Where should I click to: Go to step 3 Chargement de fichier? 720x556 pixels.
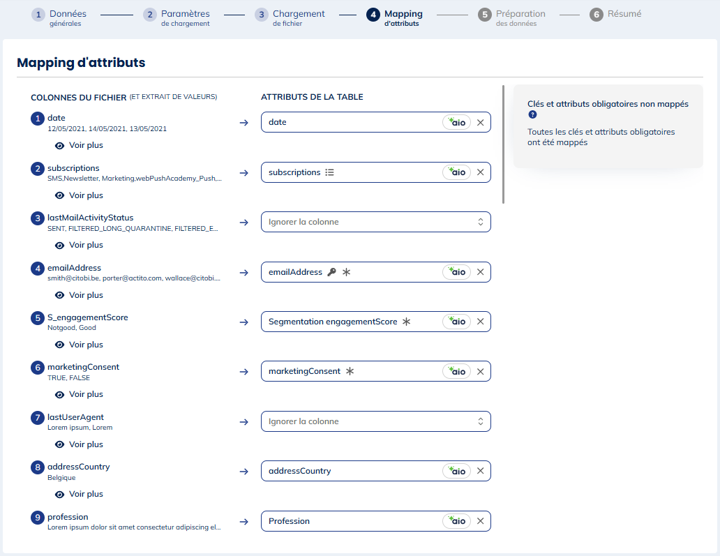coord(290,17)
